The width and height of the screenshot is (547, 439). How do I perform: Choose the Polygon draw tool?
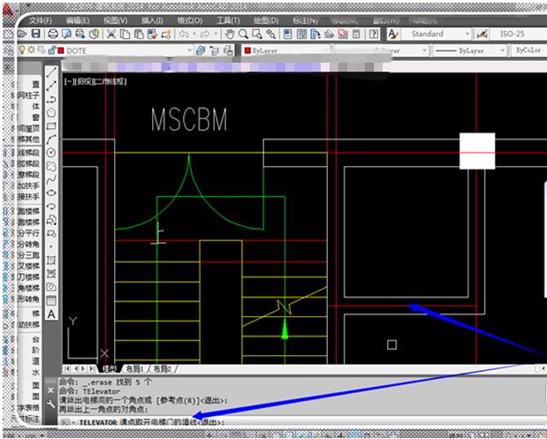(x=51, y=113)
